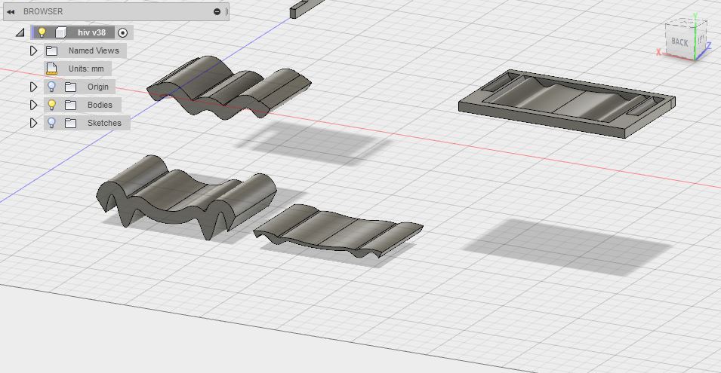Viewport: 721px width, 373px height.
Task: Click the Named Views folder icon
Action: tap(51, 50)
